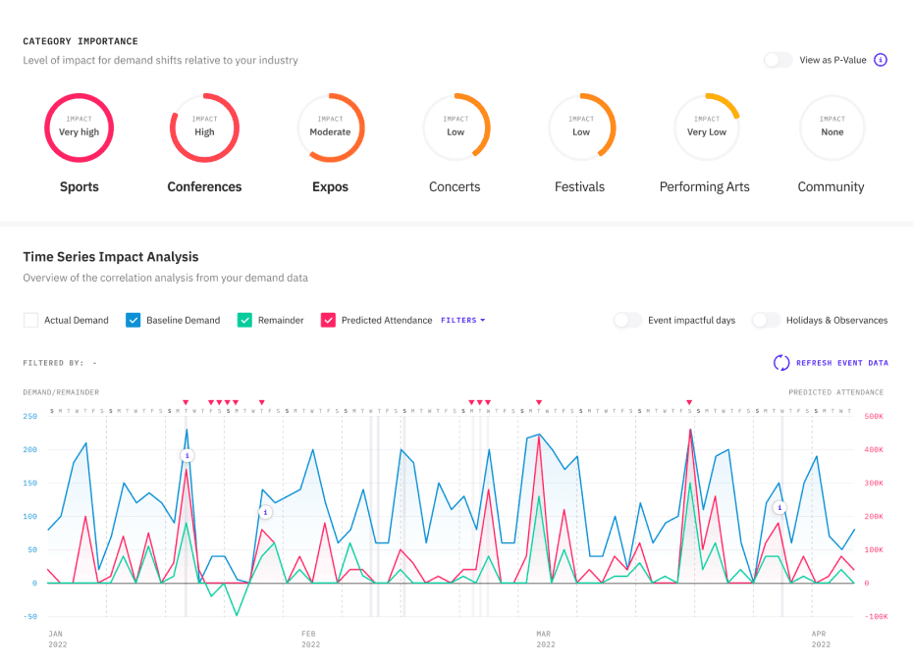Viewport: 913px width, 666px height.
Task: Uncheck the Remainder checkbox
Action: coord(243,320)
